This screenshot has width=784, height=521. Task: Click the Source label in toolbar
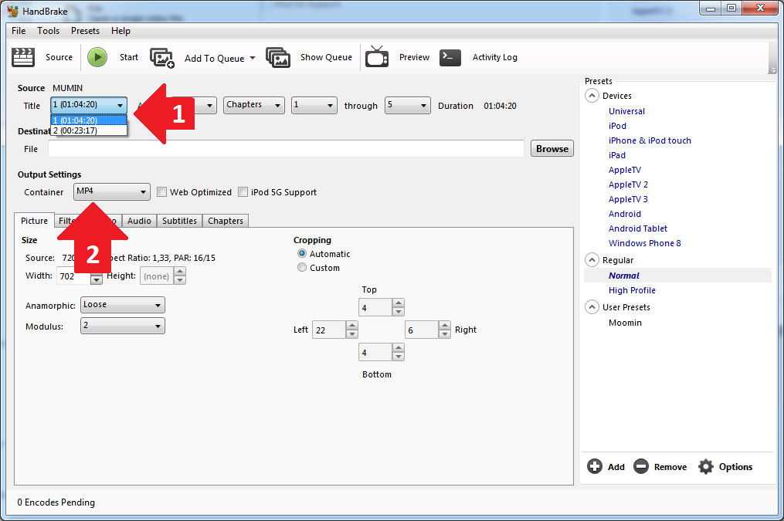point(59,57)
